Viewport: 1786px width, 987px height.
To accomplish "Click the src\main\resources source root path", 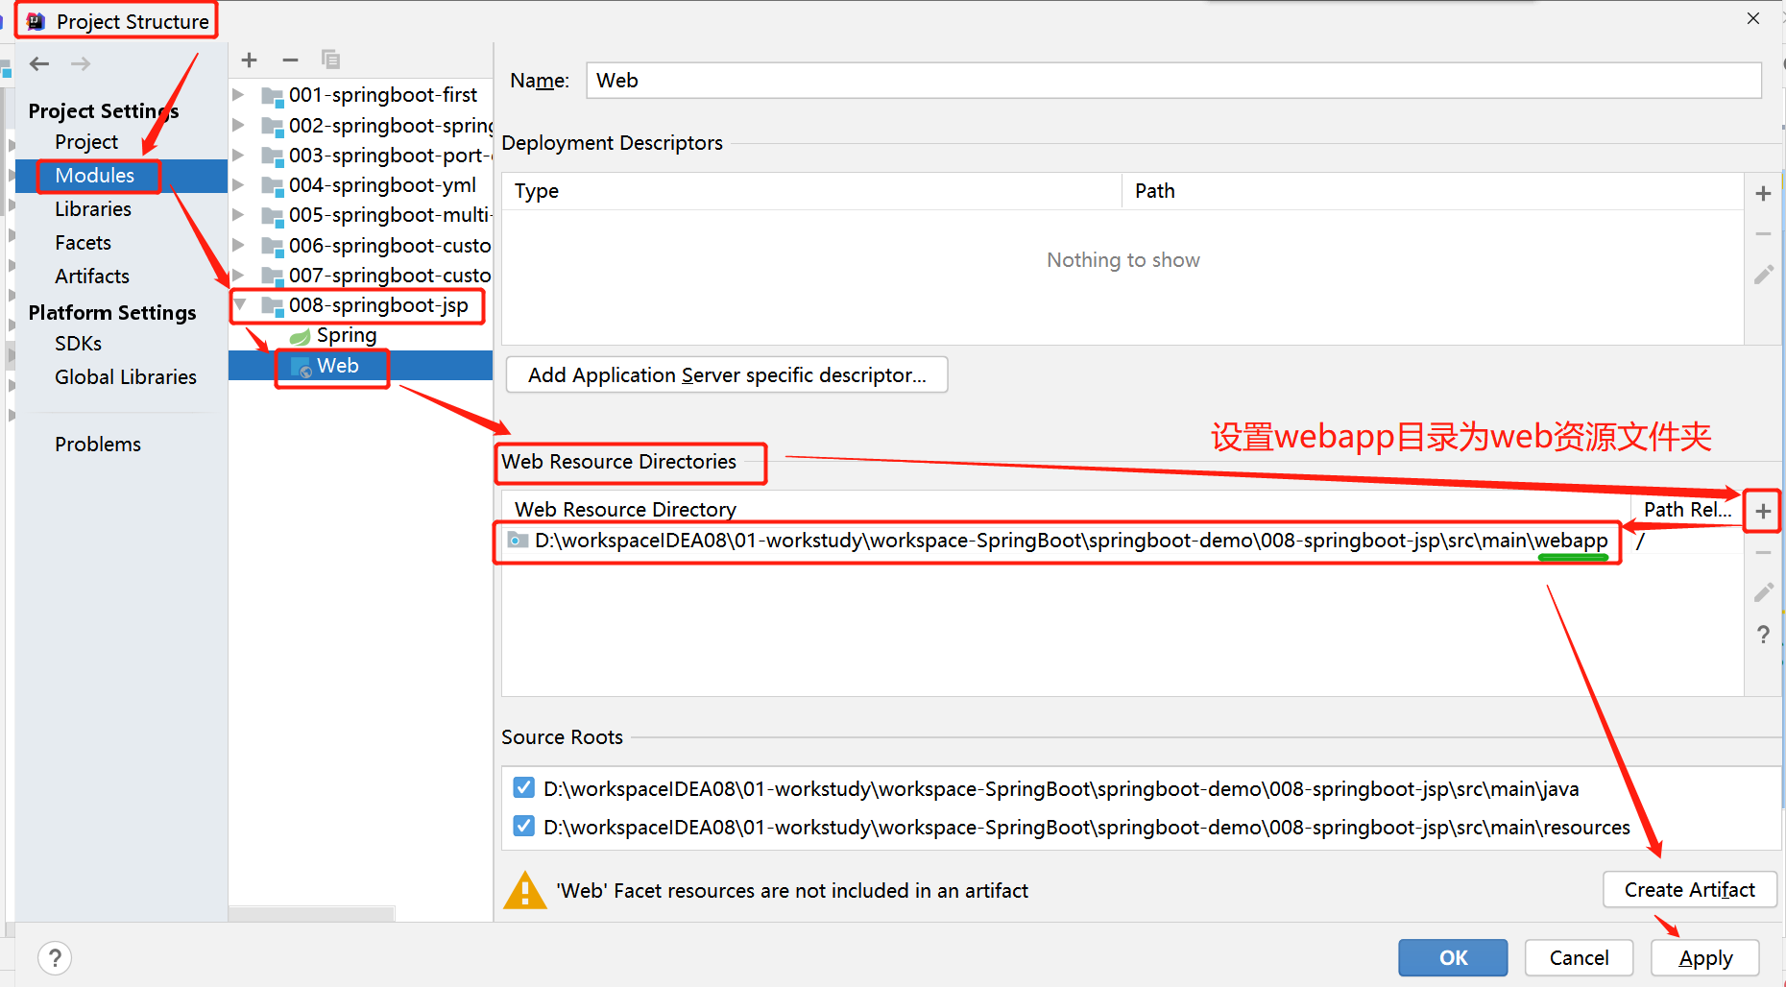I will [1087, 828].
